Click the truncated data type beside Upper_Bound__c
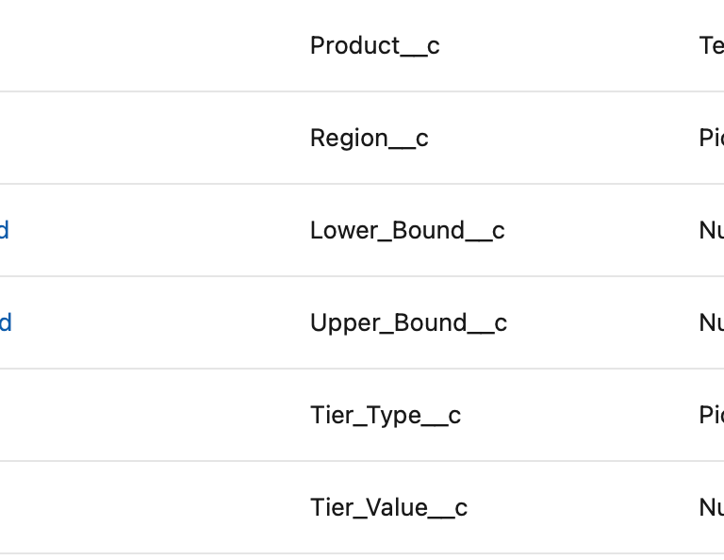Screen dimensions: 724x560 (711, 322)
